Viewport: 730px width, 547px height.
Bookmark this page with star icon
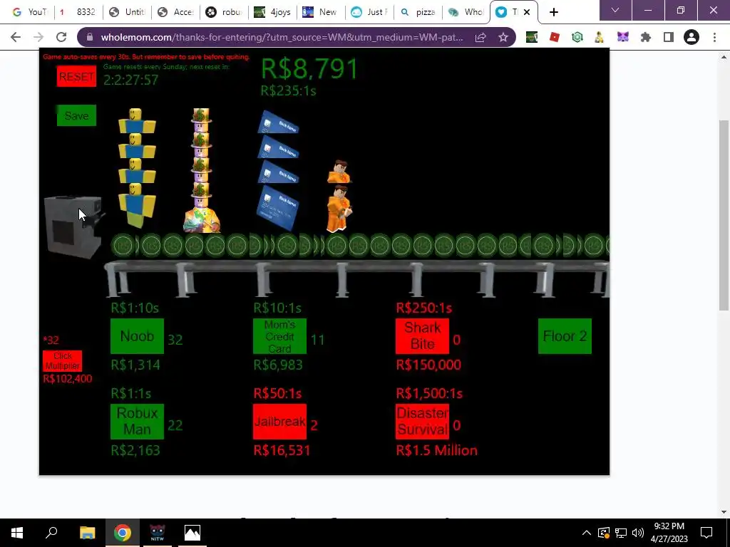point(503,37)
